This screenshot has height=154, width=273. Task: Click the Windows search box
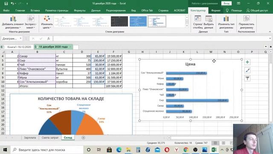pyautogui.click(x=47, y=150)
